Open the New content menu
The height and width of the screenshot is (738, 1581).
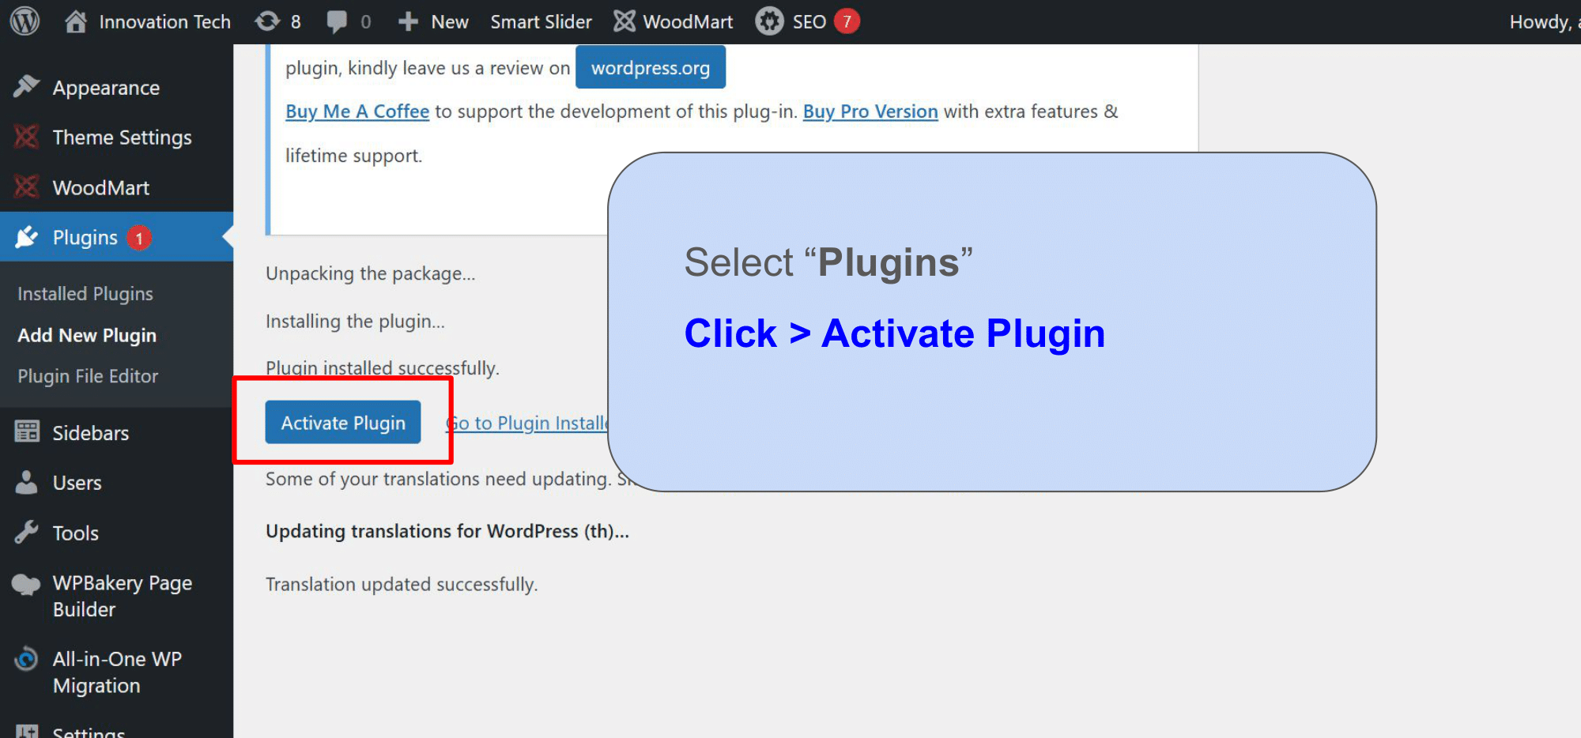click(433, 21)
